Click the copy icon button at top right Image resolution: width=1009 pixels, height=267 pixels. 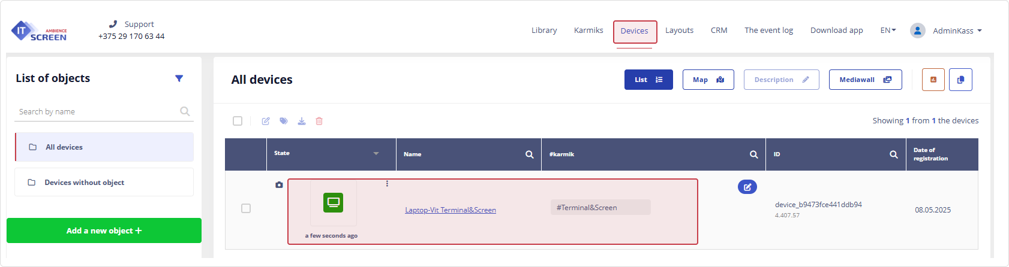click(960, 80)
